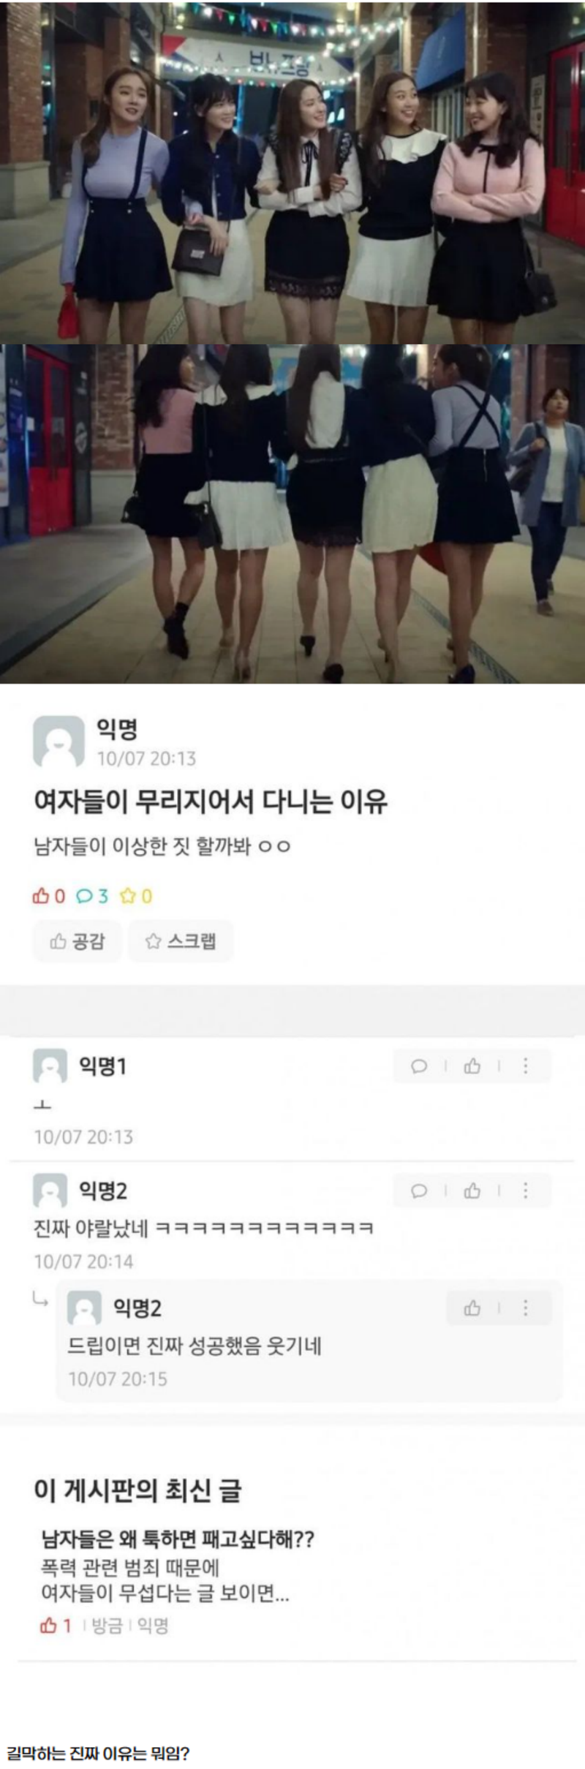
Task: Open more options menu for 익명1 comment
Action: 525,1066
